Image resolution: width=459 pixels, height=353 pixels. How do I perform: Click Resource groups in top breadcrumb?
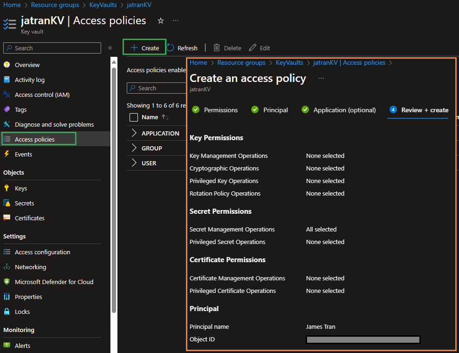pos(55,5)
